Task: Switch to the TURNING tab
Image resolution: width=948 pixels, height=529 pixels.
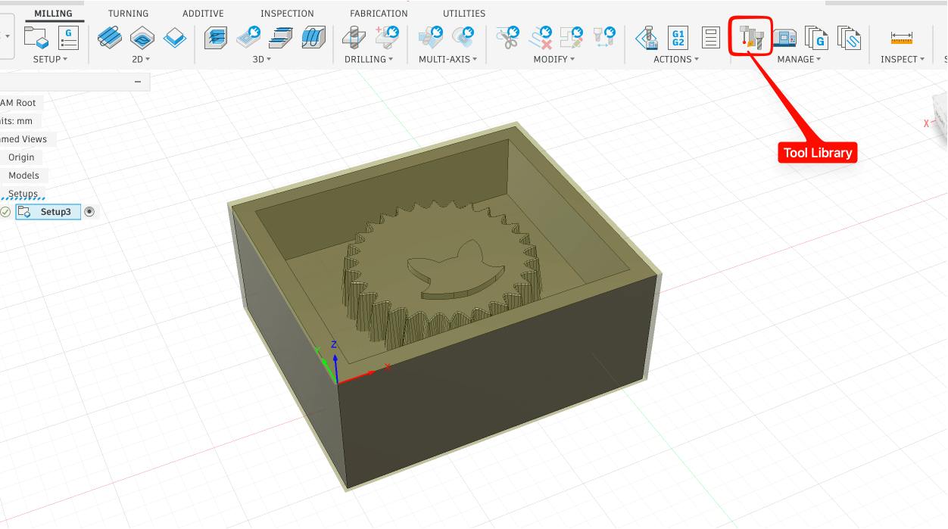Action: (x=129, y=14)
